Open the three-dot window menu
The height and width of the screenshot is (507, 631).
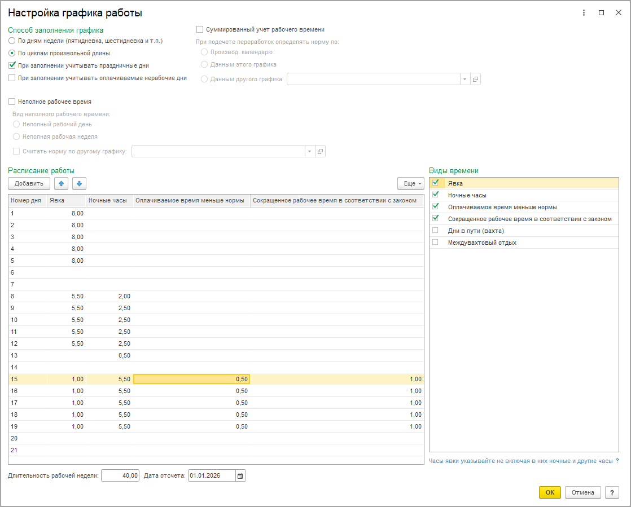(584, 12)
